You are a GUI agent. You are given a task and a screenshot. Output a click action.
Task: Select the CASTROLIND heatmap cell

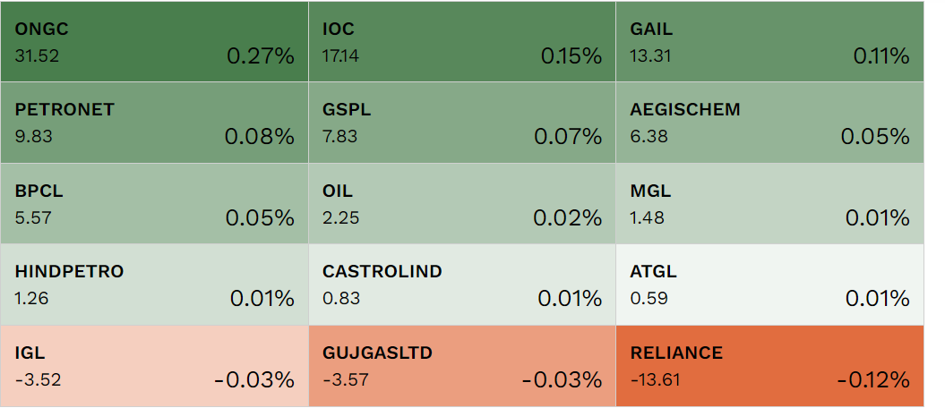461,285
